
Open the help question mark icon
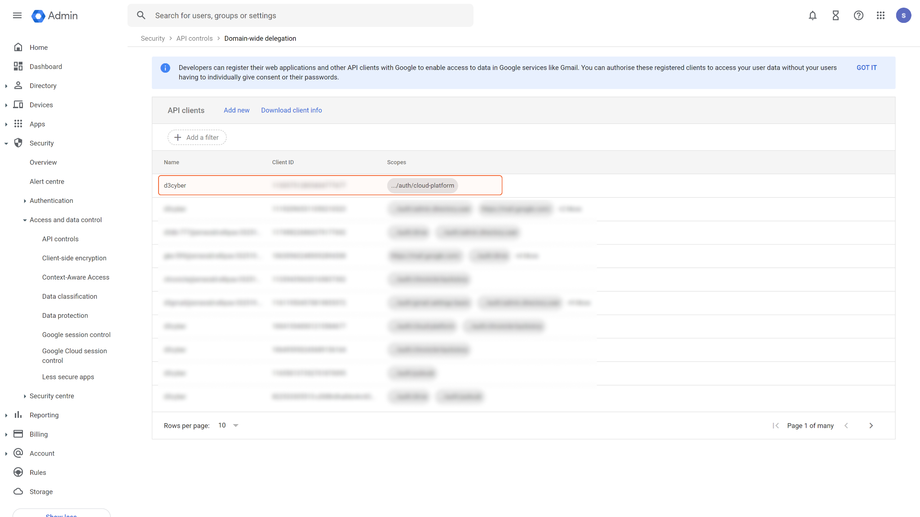858,16
